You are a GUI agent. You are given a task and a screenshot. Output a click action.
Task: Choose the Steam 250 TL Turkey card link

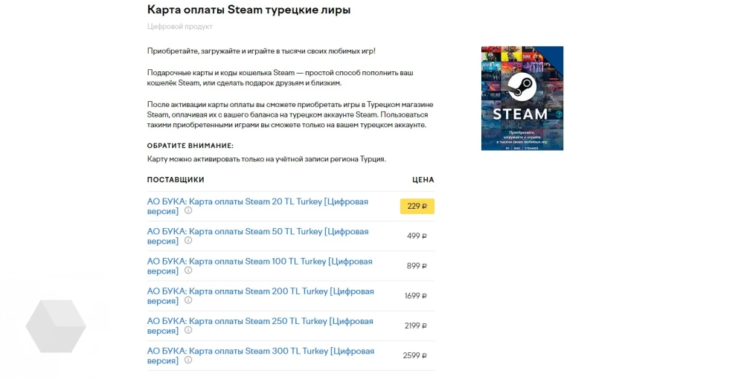(x=260, y=321)
